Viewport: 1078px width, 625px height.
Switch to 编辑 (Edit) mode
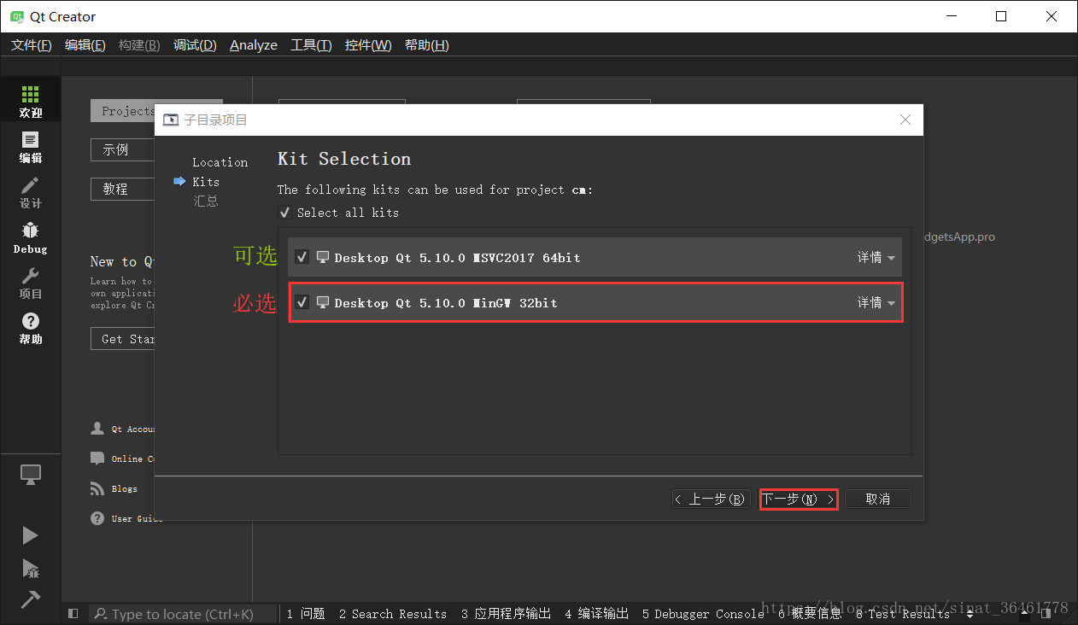click(x=31, y=147)
